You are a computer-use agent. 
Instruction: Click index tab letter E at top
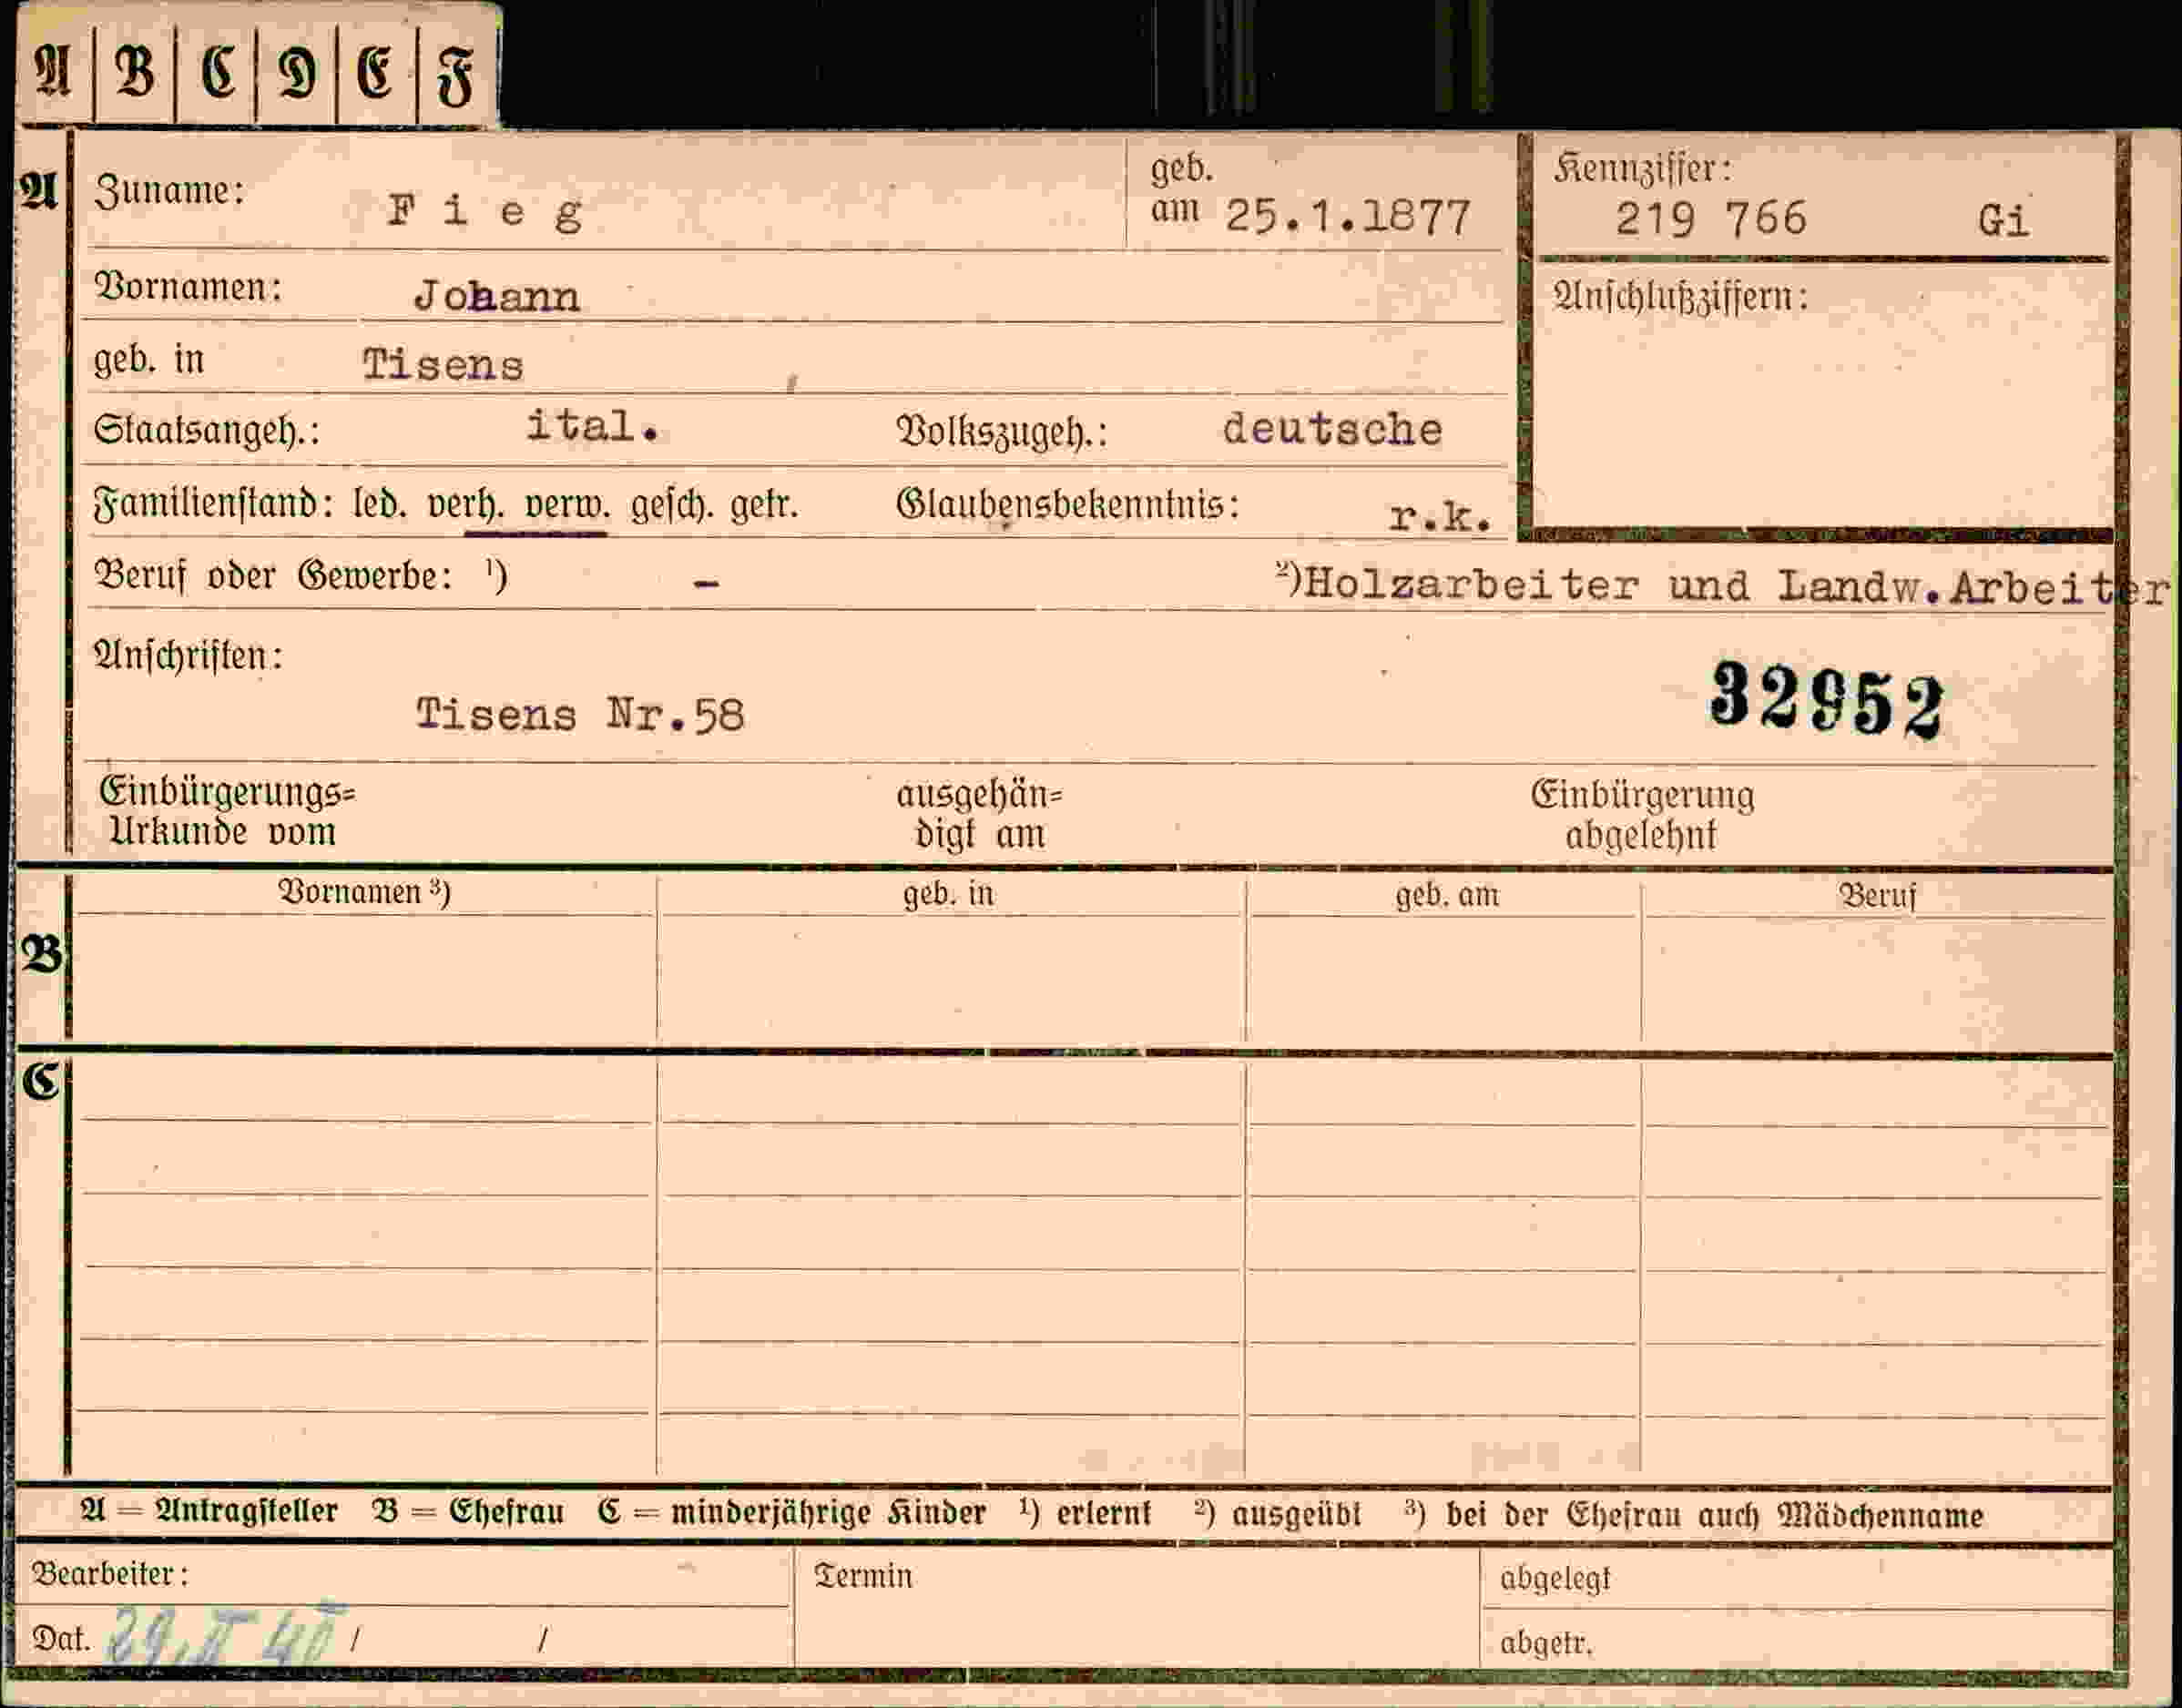[x=376, y=73]
